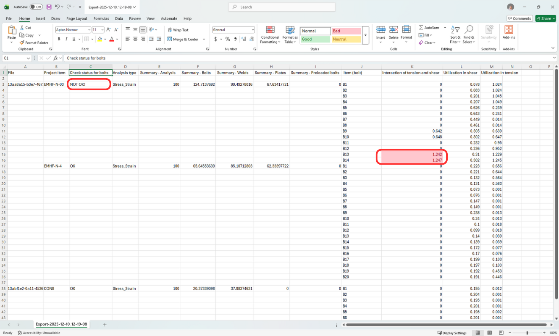Expand the Name Box dropdown for C1
Image resolution: width=559 pixels, height=336 pixels.
click(x=29, y=58)
